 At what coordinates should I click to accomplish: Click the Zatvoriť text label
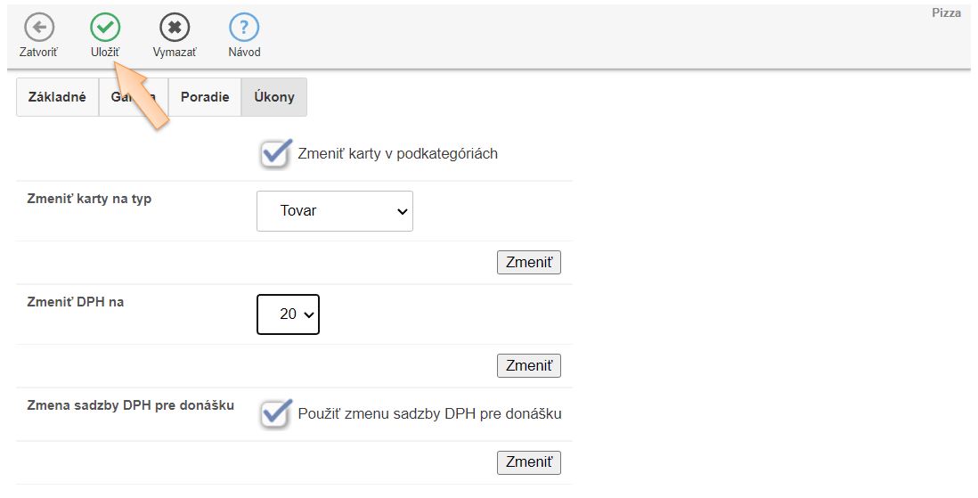coord(38,53)
